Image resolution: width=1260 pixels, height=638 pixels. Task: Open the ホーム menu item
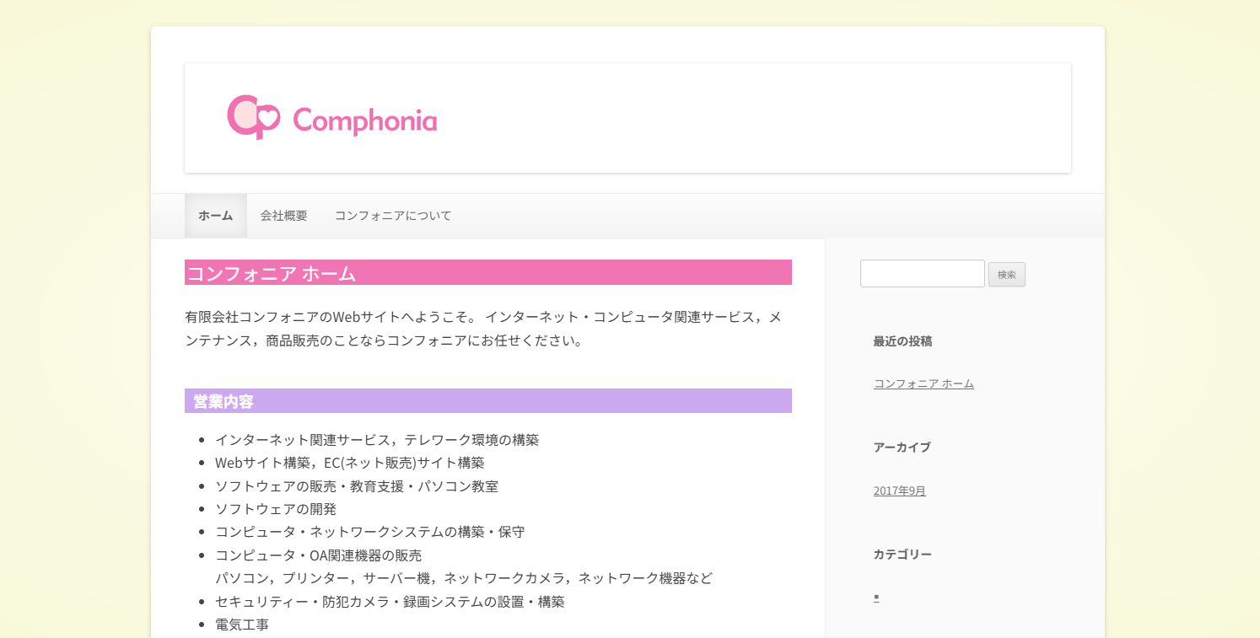[216, 216]
